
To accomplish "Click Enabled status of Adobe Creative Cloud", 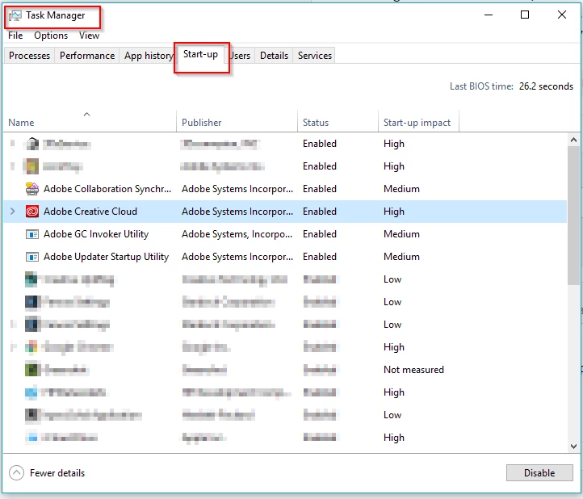I will (x=320, y=212).
